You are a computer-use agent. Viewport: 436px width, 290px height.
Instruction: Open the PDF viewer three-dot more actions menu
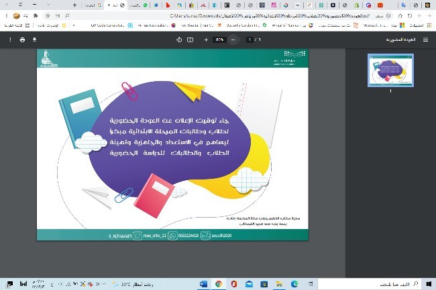(9, 40)
